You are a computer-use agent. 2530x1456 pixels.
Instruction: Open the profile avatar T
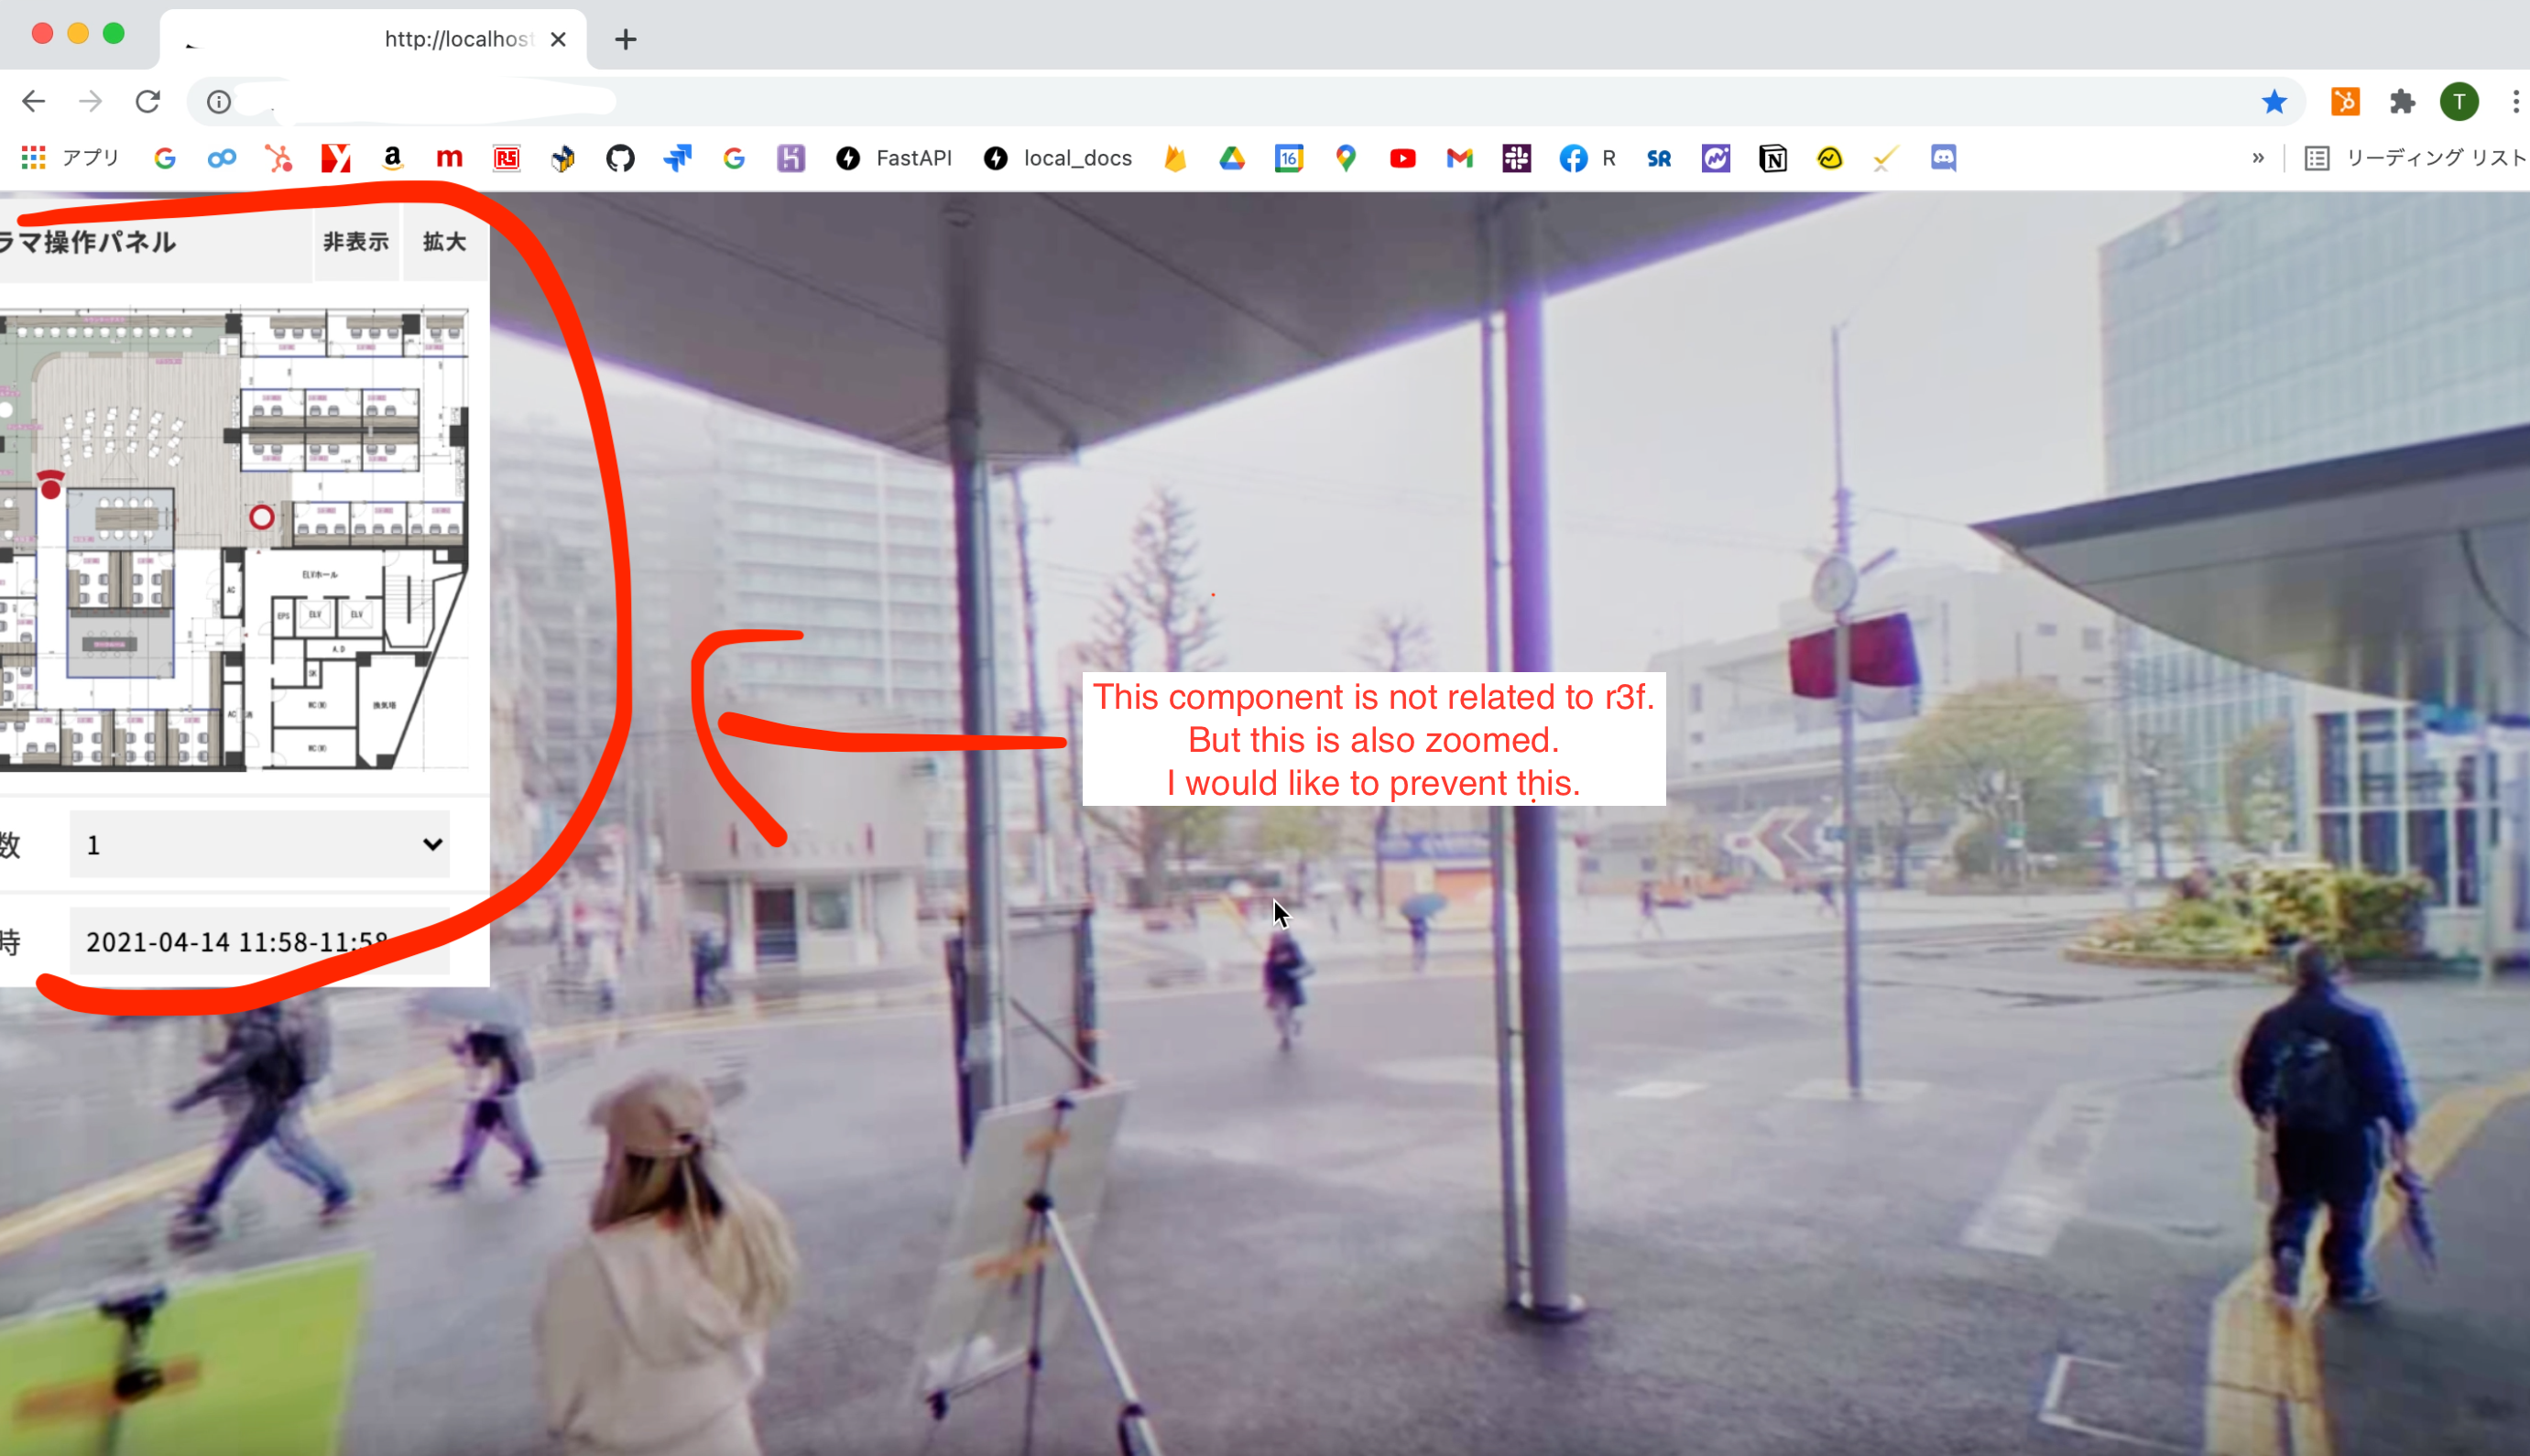pos(2459,101)
